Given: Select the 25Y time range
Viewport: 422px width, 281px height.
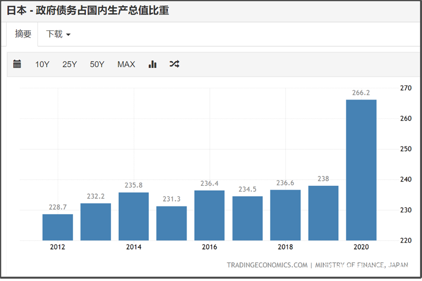Looking at the screenshot, I should [x=69, y=64].
